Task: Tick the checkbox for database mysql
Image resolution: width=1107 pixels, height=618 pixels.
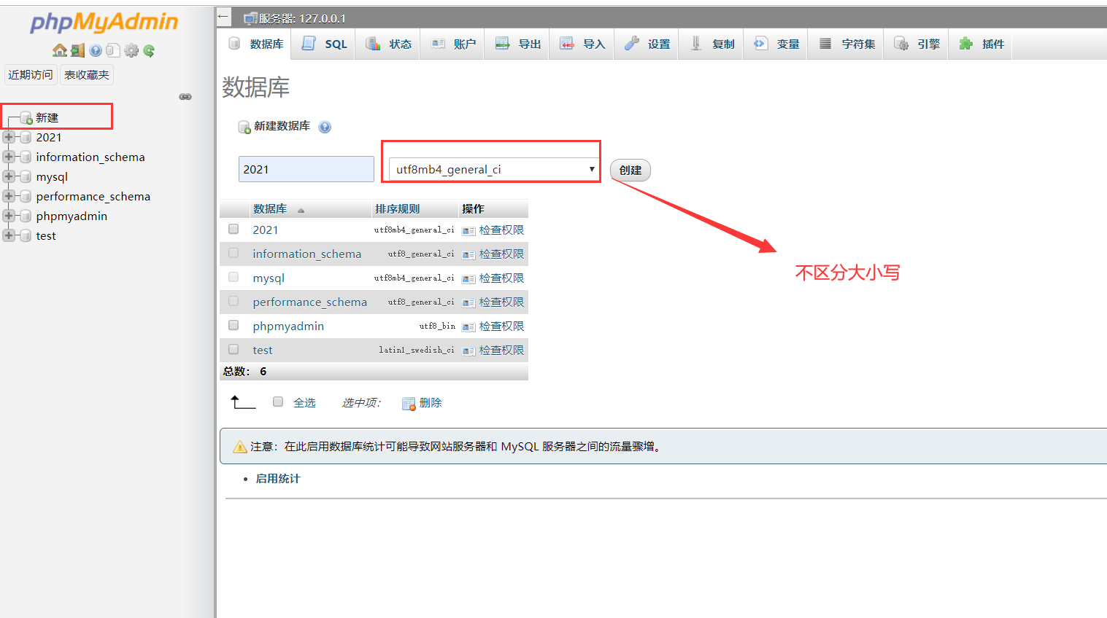Action: [234, 277]
